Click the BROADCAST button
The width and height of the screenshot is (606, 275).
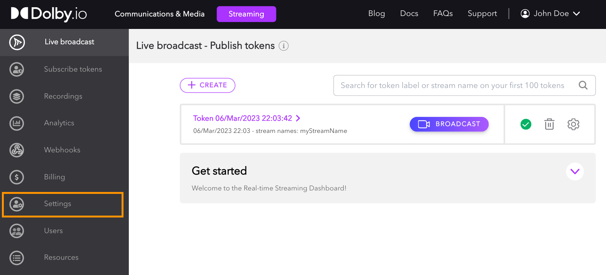[449, 124]
